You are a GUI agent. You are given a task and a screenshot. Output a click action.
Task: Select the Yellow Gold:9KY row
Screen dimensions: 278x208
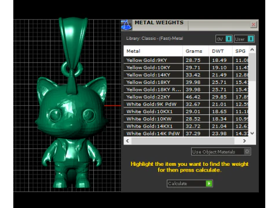click(186, 60)
